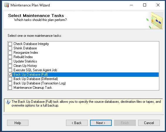The height and width of the screenshot is (132, 166).
Task: Enable Execute SQL Server Agent Job checkbox
Action: pyautogui.click(x=10, y=70)
